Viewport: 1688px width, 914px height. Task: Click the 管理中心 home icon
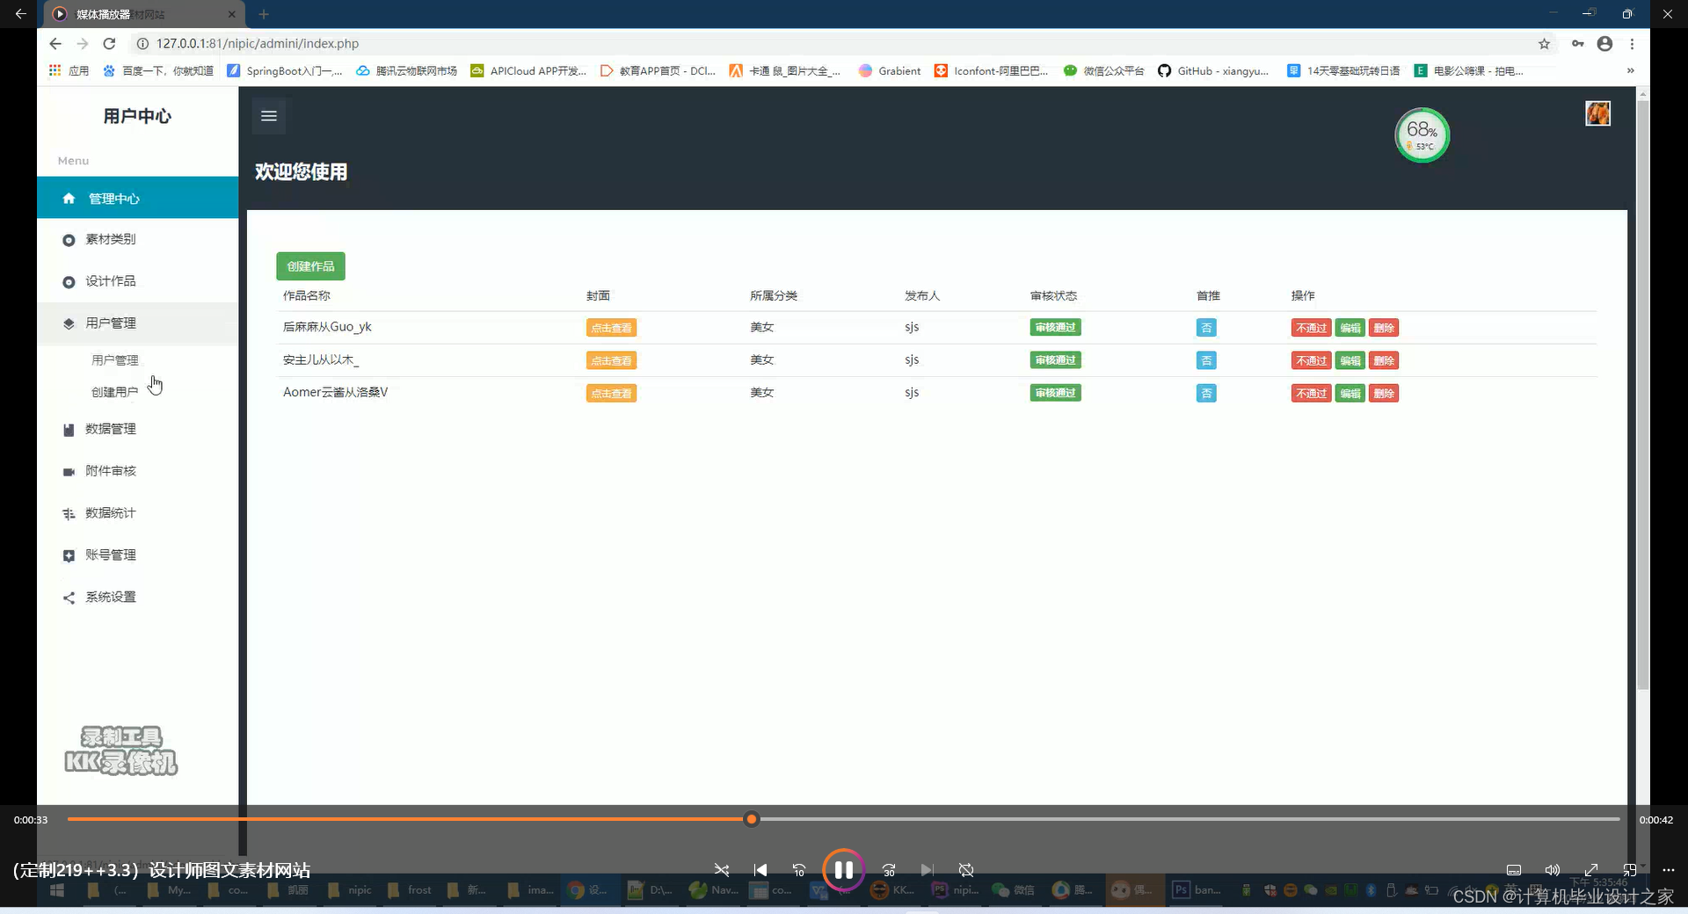coord(69,199)
